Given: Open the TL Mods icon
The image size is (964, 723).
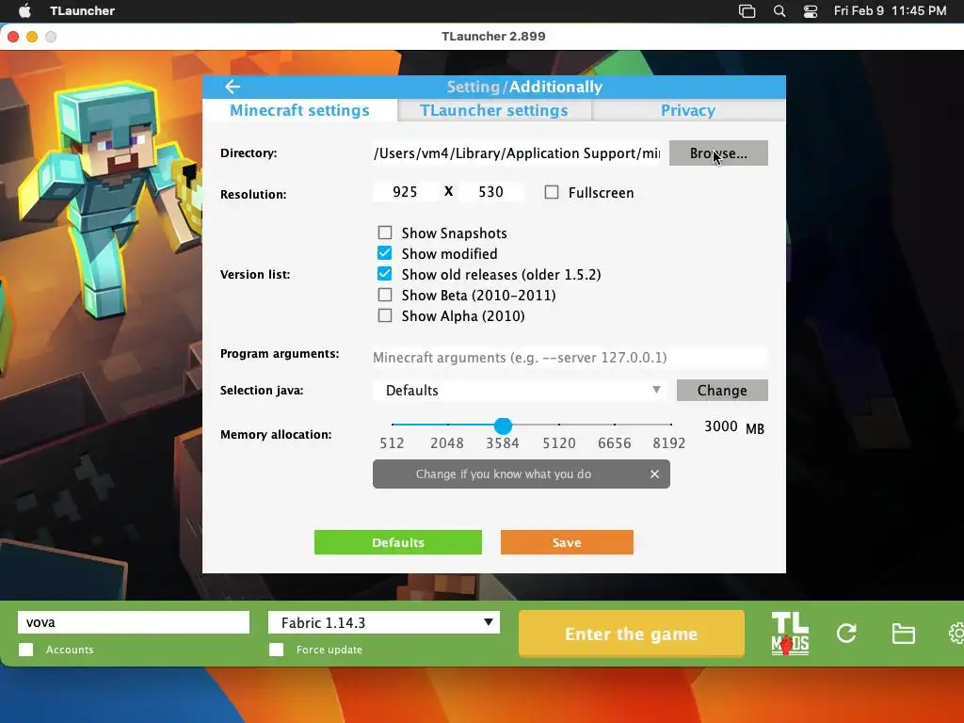Looking at the screenshot, I should coord(790,634).
